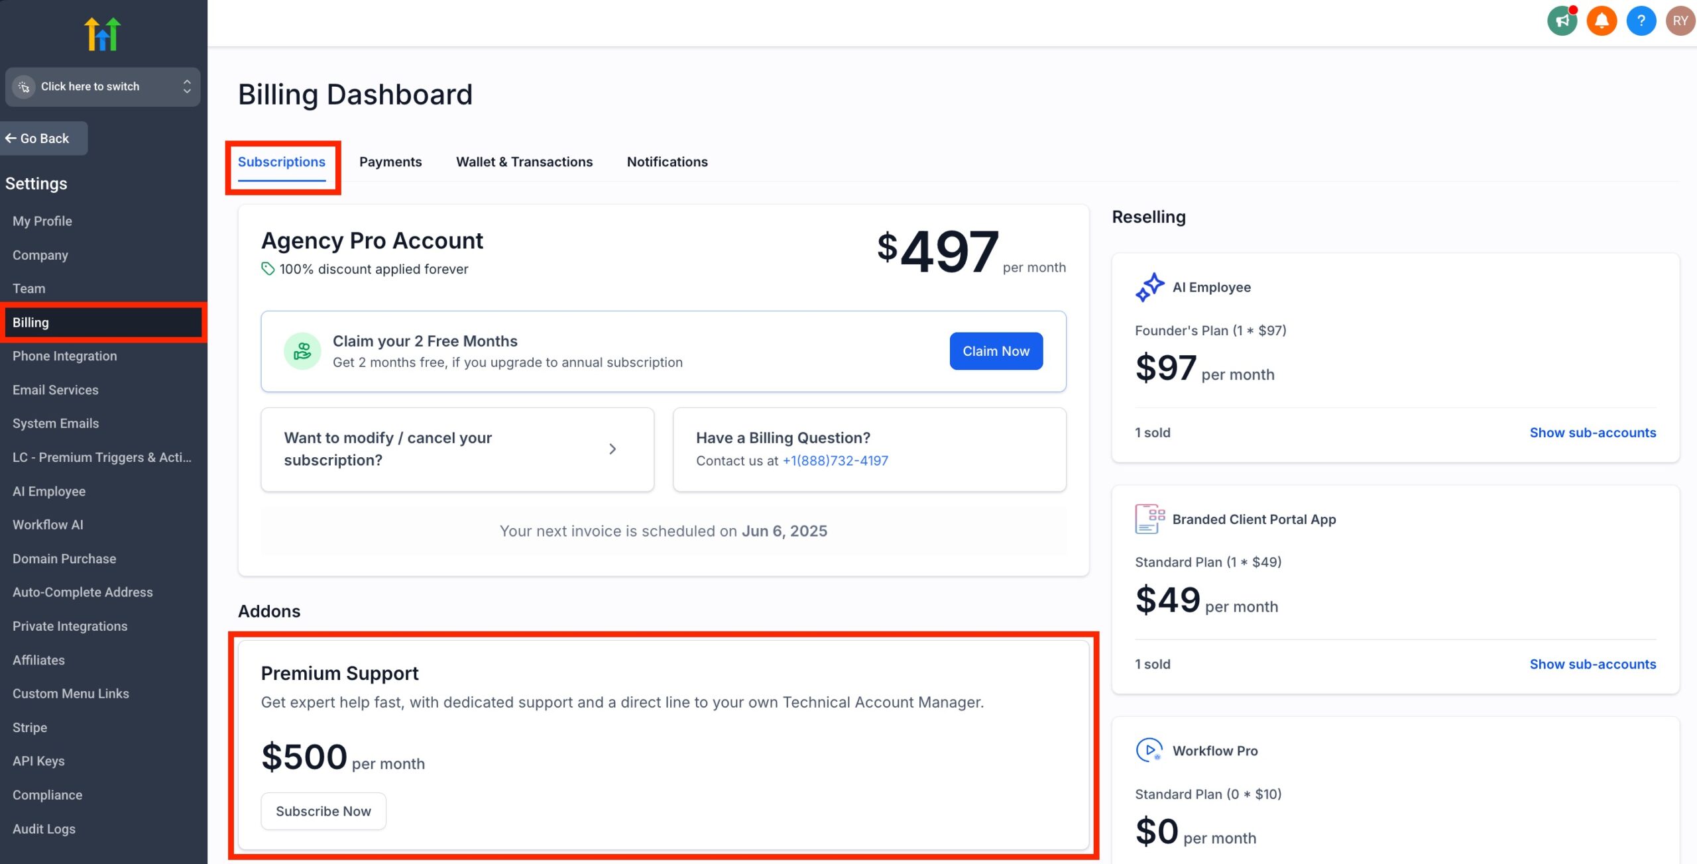Switch to the Payments tab

click(390, 162)
